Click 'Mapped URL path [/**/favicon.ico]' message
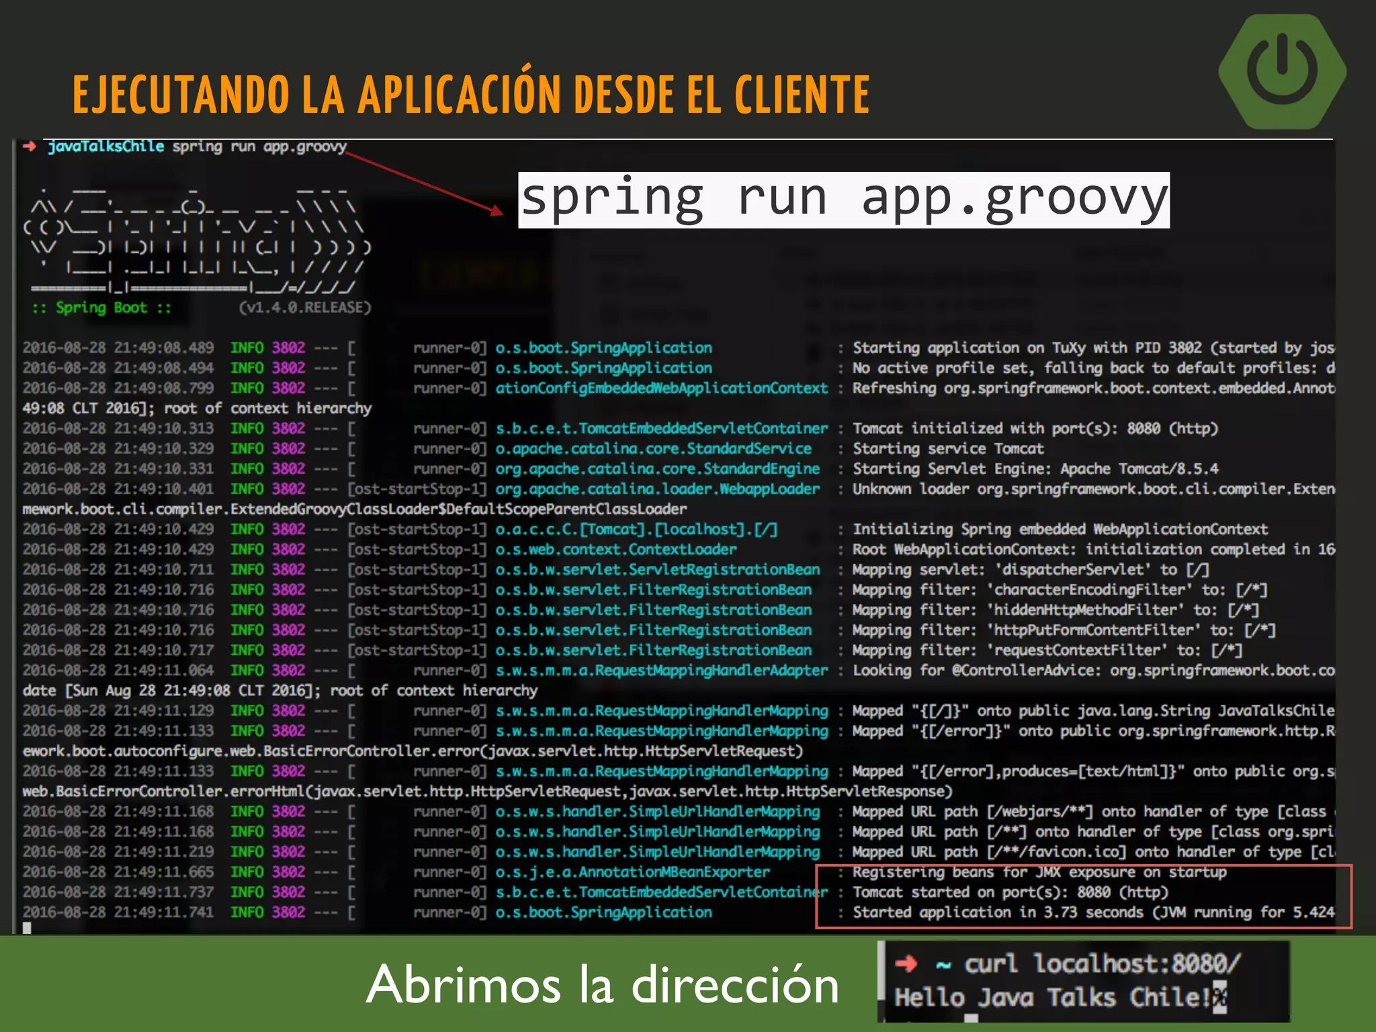This screenshot has width=1376, height=1032. coord(1094,852)
